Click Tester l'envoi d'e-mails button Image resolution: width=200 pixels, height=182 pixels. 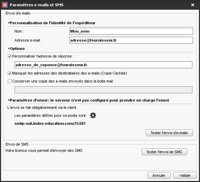169,133
